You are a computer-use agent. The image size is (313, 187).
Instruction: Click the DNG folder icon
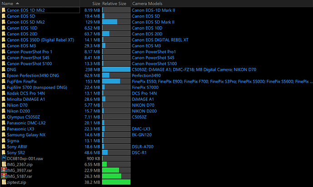(4, 69)
